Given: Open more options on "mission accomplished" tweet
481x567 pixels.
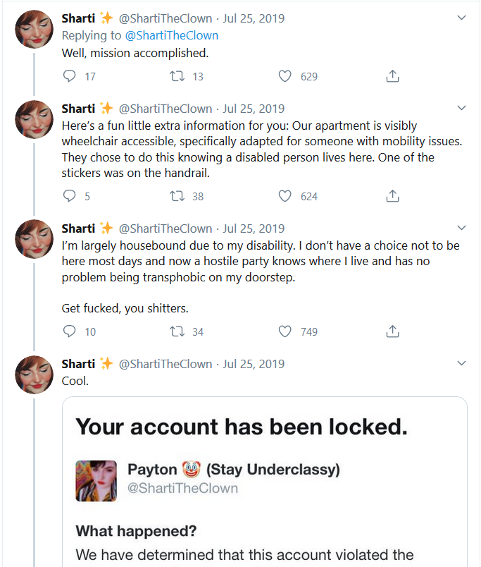Looking at the screenshot, I should pyautogui.click(x=461, y=18).
